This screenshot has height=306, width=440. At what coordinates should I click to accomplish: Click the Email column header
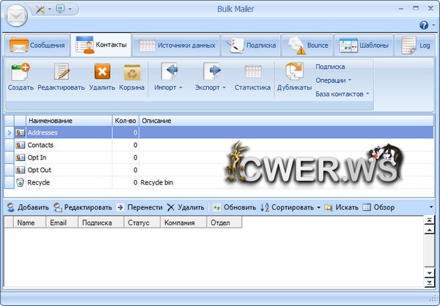(59, 223)
